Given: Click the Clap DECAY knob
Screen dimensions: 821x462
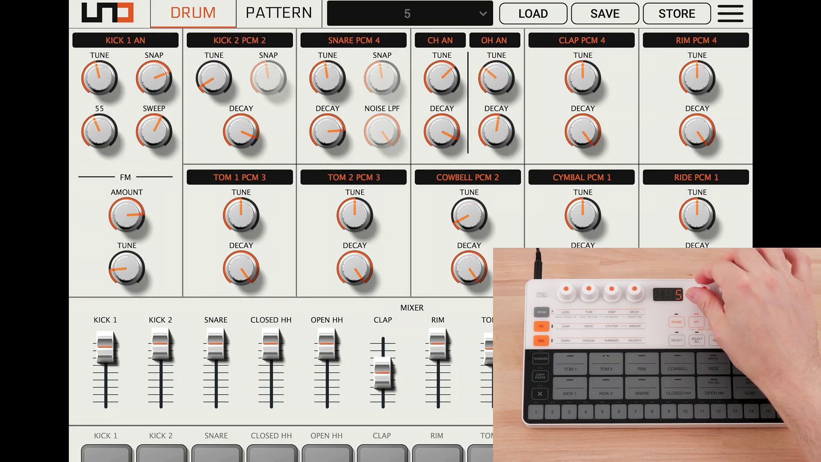Looking at the screenshot, I should [x=583, y=131].
